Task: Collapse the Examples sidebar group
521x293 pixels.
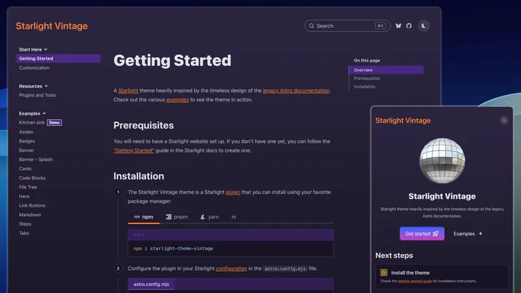Action: pyautogui.click(x=33, y=113)
